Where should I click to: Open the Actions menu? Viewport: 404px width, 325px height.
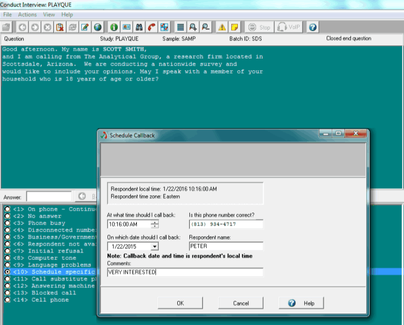(27, 15)
